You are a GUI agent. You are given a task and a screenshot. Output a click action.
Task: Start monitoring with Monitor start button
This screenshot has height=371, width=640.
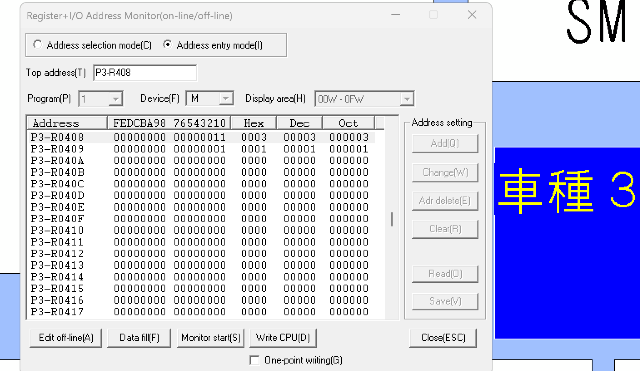(x=211, y=338)
